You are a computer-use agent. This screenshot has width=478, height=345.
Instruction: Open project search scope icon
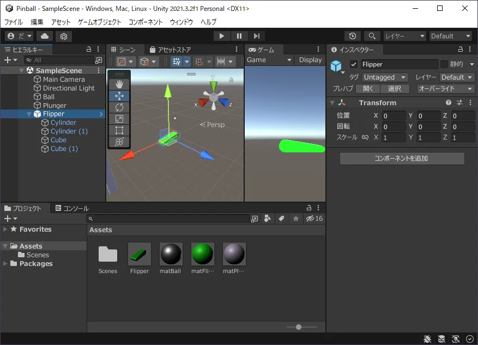(254, 219)
